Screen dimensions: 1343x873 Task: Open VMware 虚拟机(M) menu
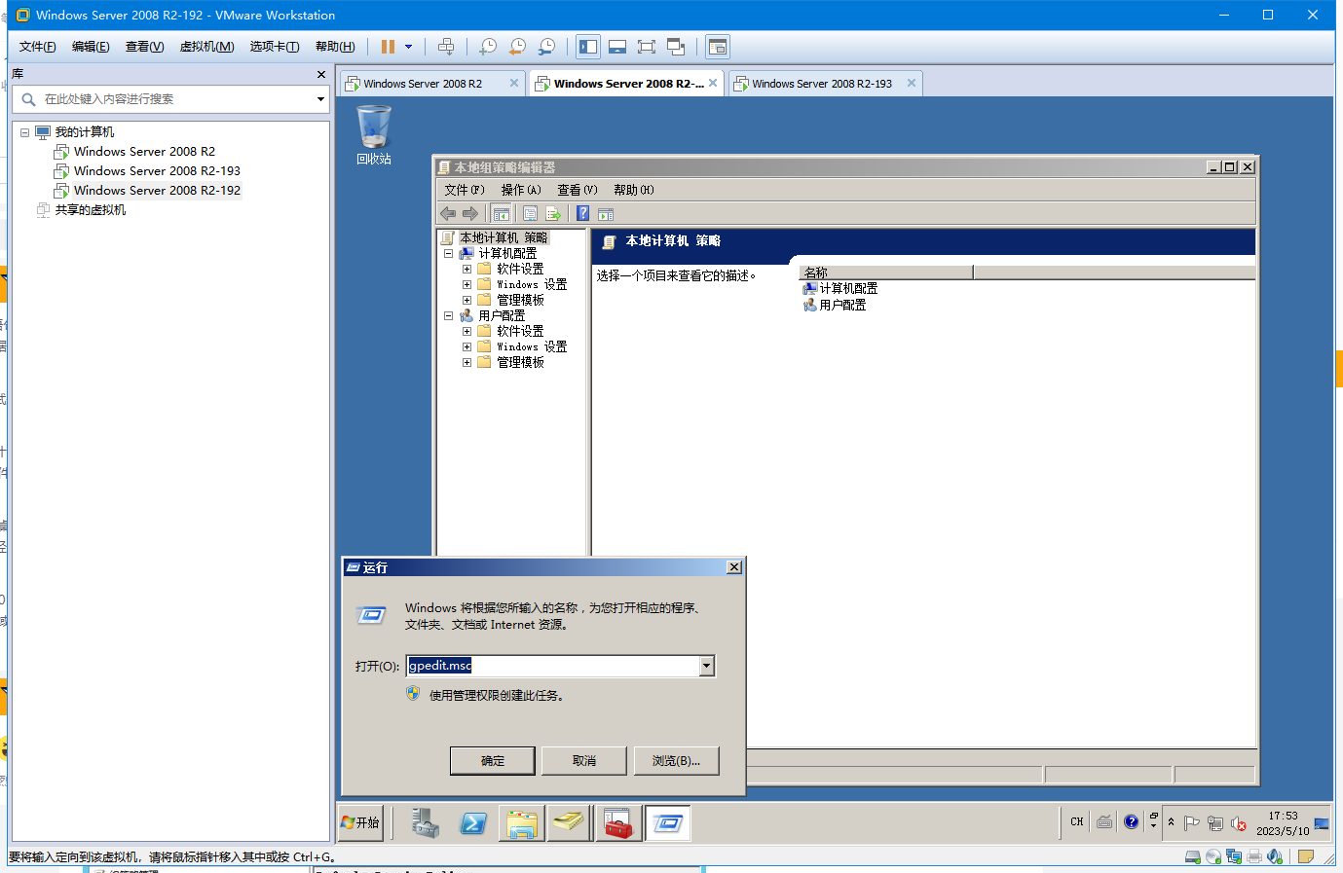206,47
